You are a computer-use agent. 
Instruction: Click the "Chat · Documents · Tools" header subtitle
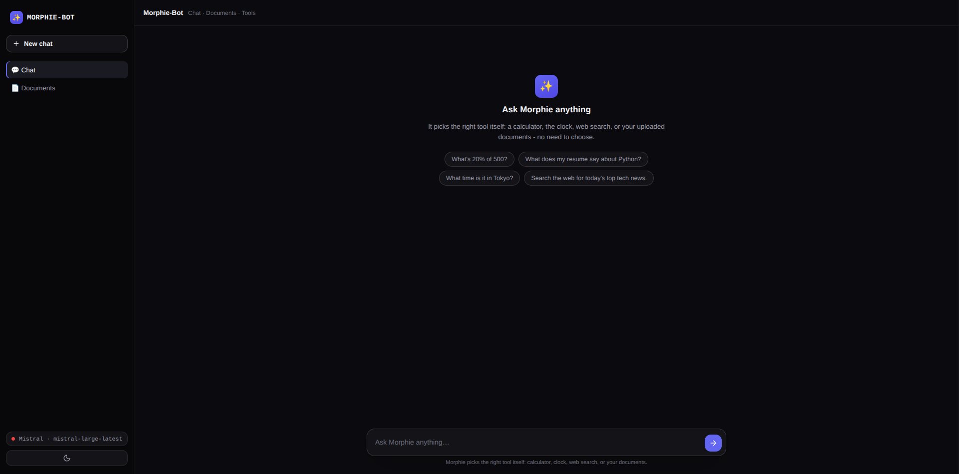pos(222,13)
